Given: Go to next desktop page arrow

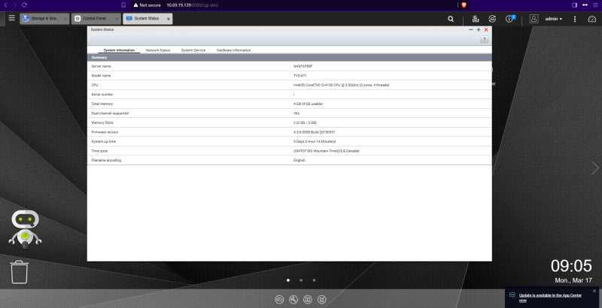Looking at the screenshot, I should click(x=594, y=168).
